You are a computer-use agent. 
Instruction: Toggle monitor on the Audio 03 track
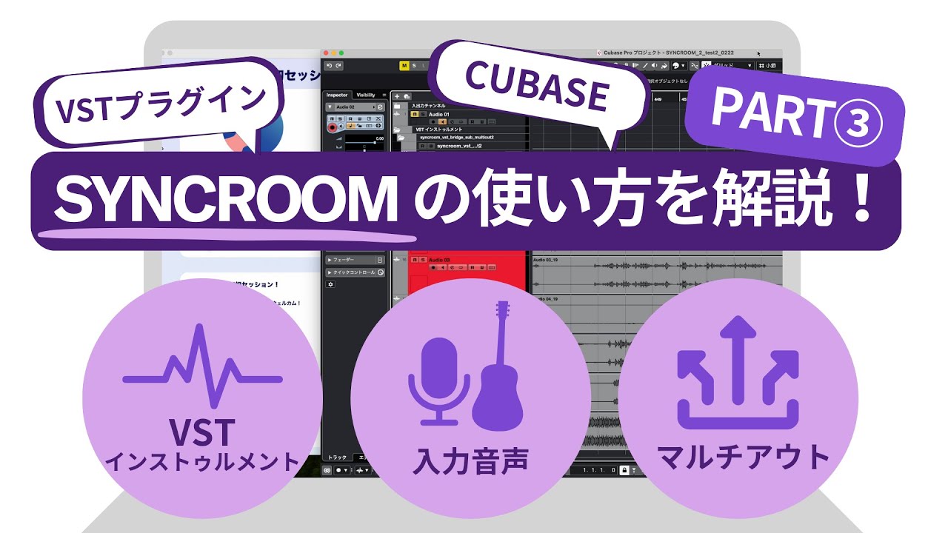coord(442,267)
